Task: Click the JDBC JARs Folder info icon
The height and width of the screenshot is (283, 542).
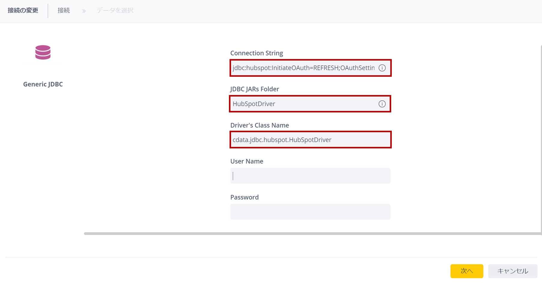Action: coord(382,104)
